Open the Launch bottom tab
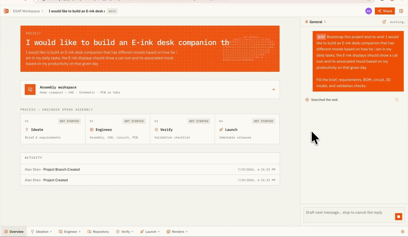The width and height of the screenshot is (408, 237). (150, 232)
